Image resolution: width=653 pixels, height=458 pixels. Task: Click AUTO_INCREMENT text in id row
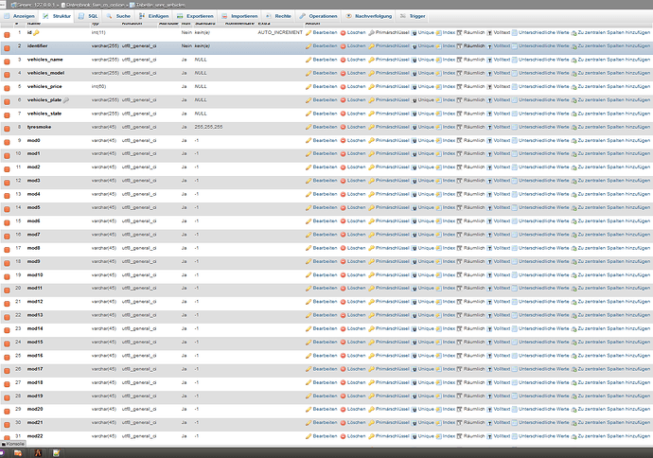pyautogui.click(x=280, y=32)
